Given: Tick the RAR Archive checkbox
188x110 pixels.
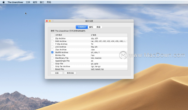Looking at the screenshot, I should 52,41.
